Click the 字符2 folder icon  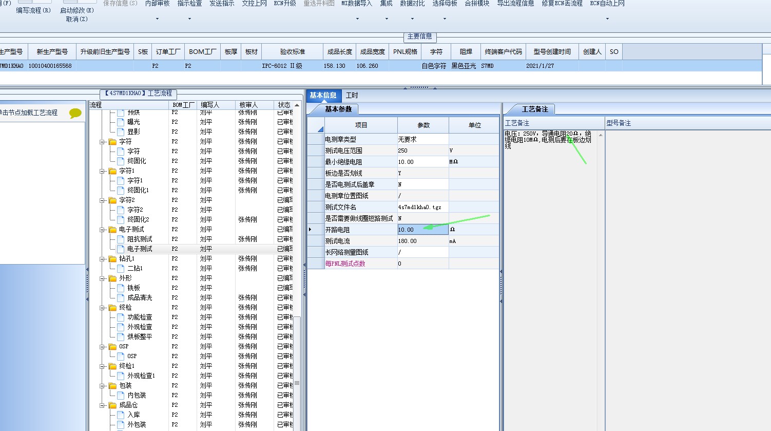[x=112, y=200]
